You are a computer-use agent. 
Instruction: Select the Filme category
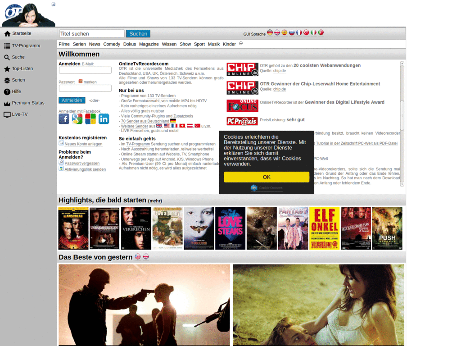click(64, 44)
